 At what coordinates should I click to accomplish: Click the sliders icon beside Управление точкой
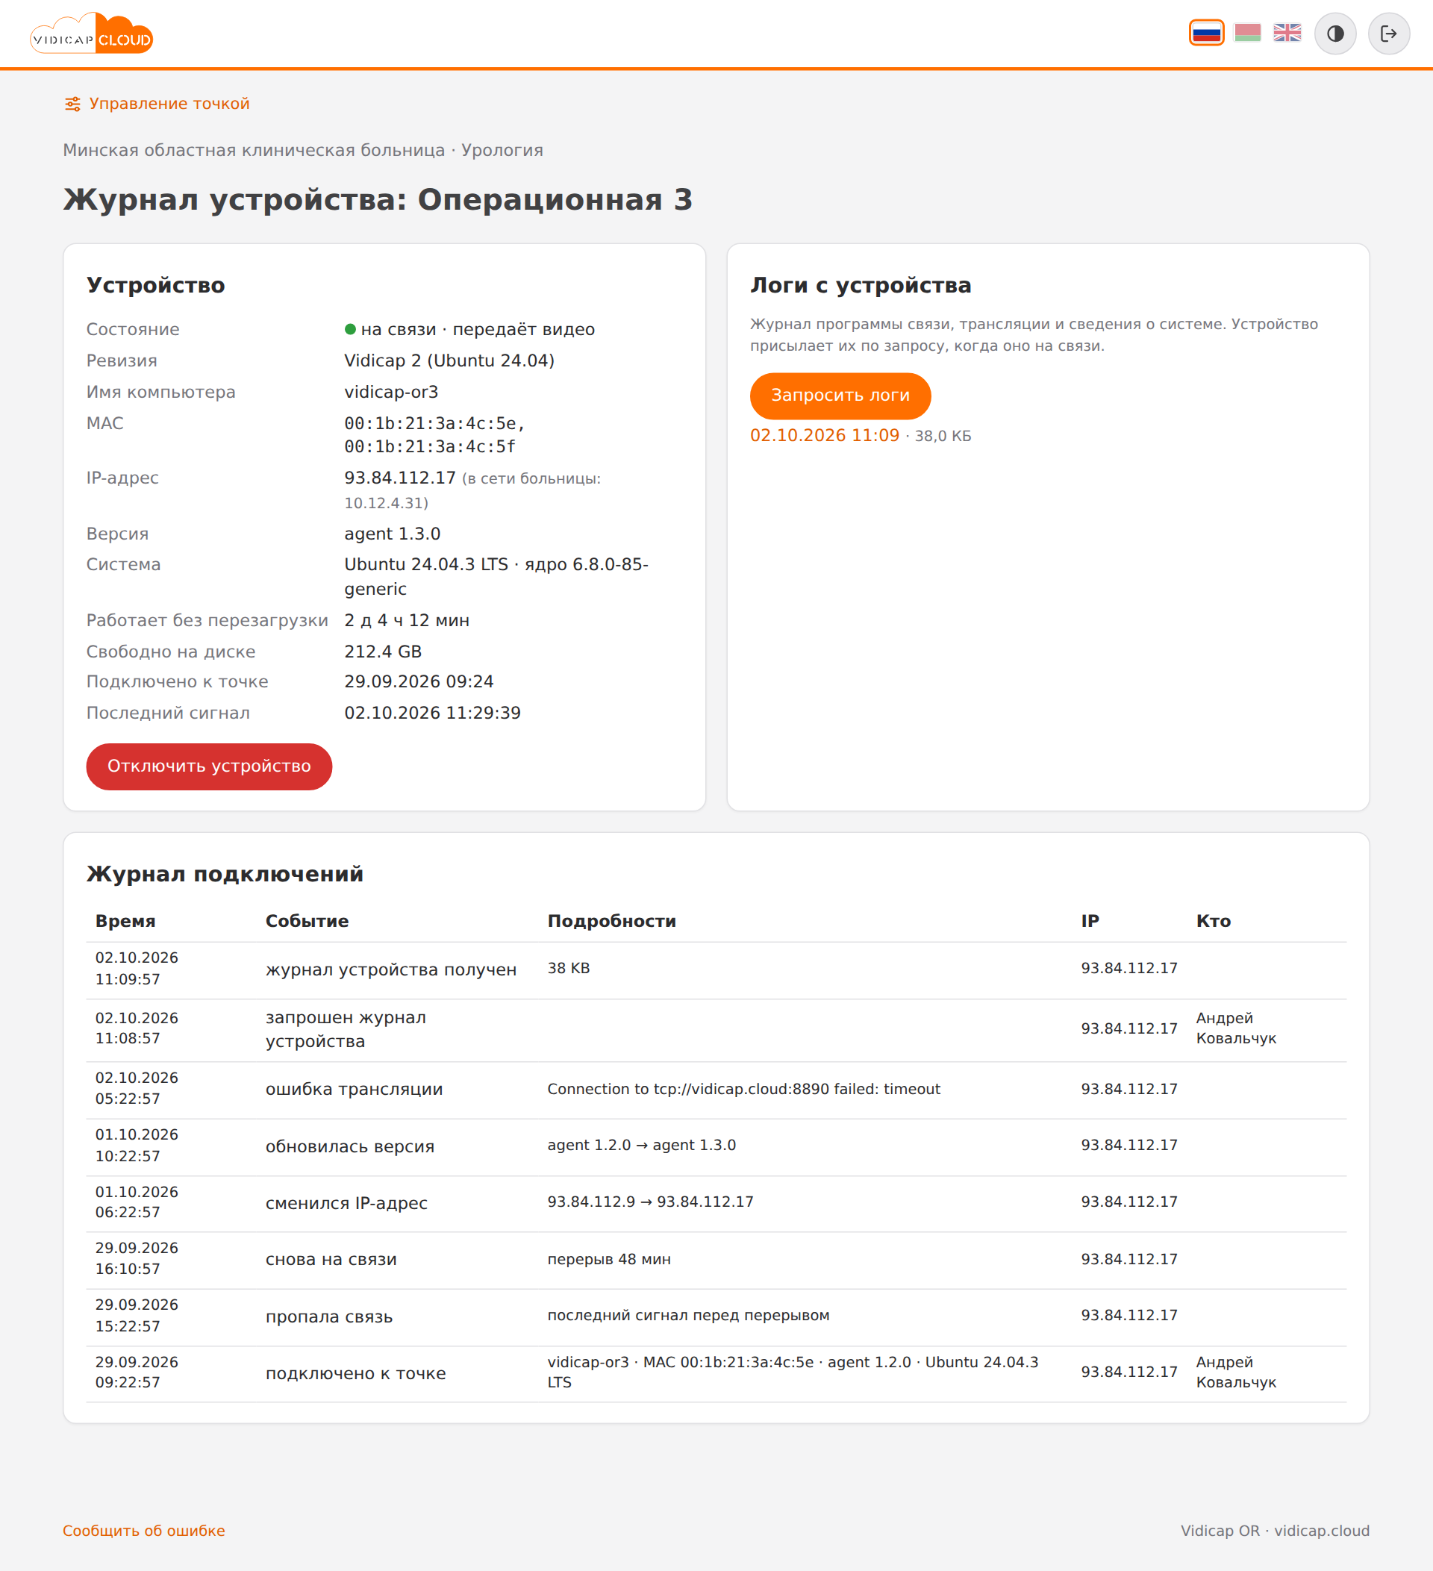click(72, 104)
